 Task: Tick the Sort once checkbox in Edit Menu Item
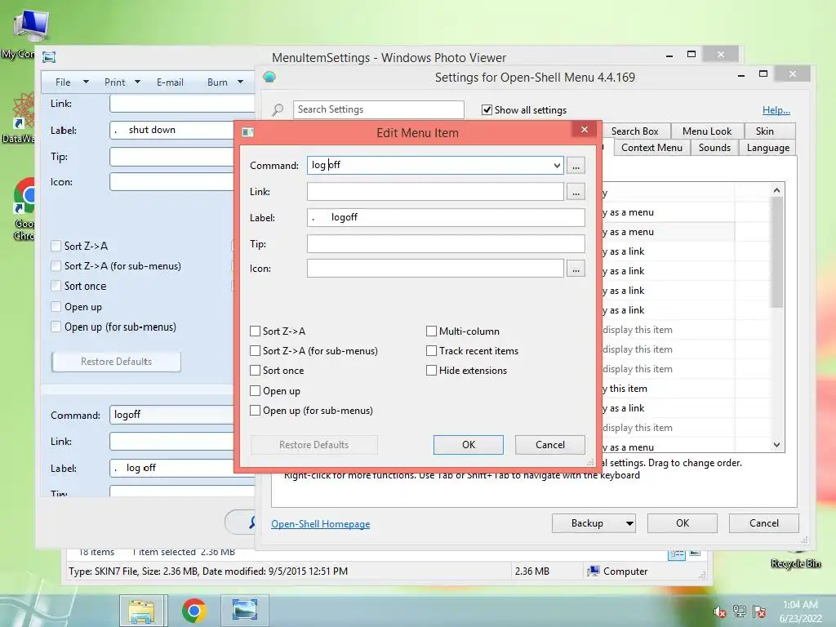[256, 371]
